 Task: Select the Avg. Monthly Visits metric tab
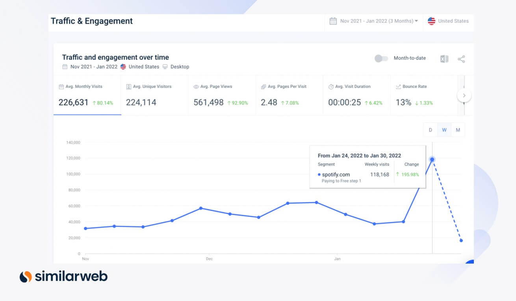click(87, 96)
